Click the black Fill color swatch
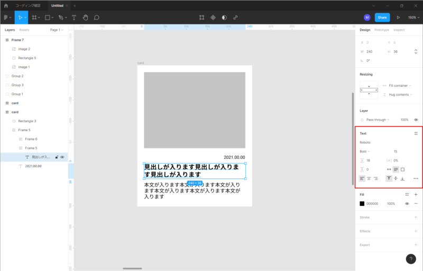Viewport: 423px width, 271px height. coord(362,203)
